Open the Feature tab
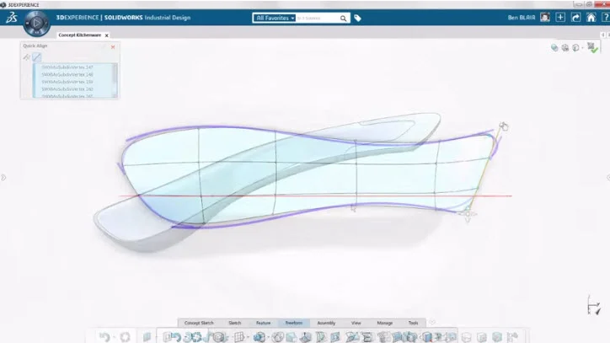The image size is (610, 343). [263, 323]
